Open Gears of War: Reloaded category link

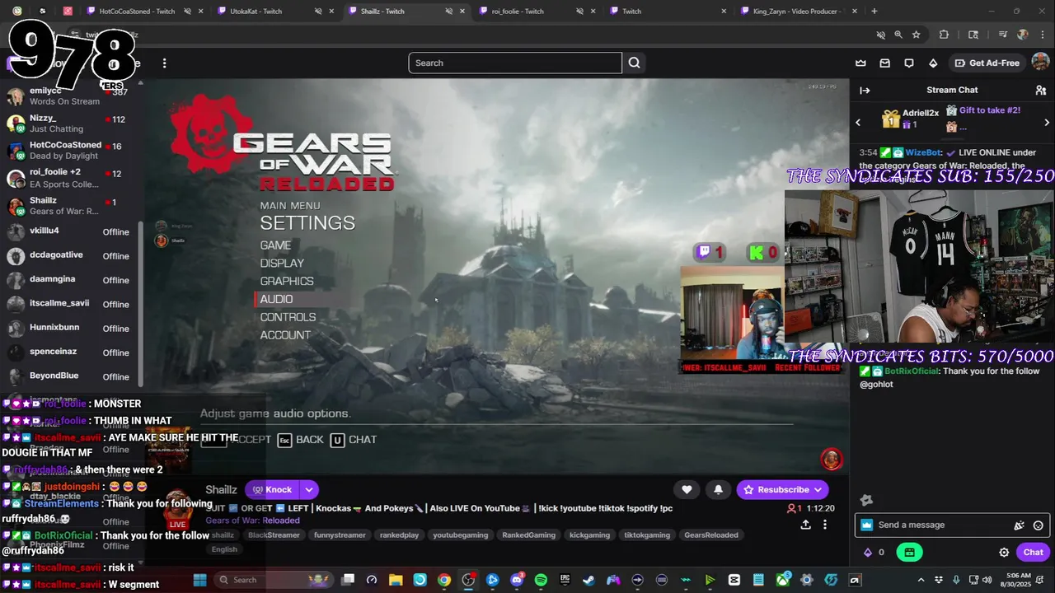click(252, 521)
